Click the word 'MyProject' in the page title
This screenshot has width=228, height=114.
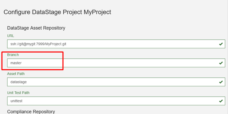(97, 12)
